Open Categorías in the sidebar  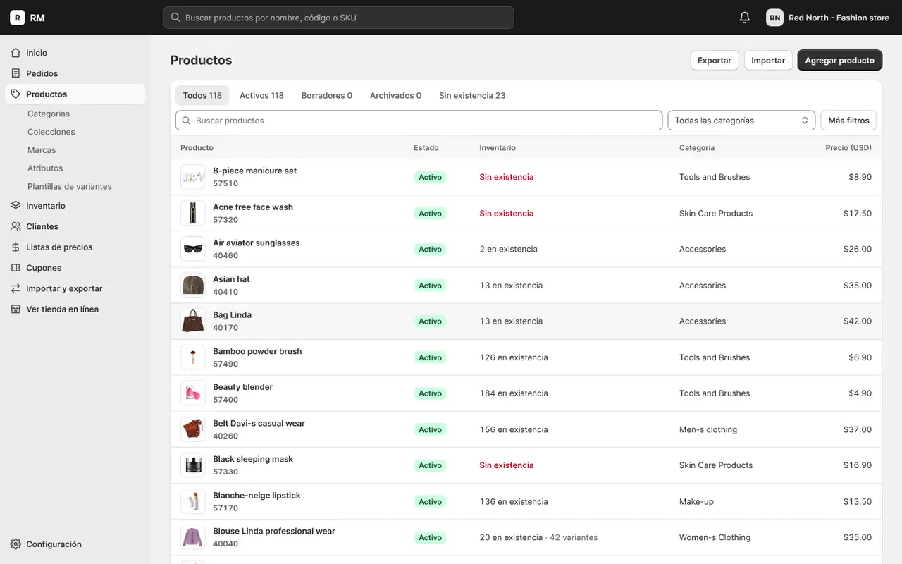tap(49, 114)
